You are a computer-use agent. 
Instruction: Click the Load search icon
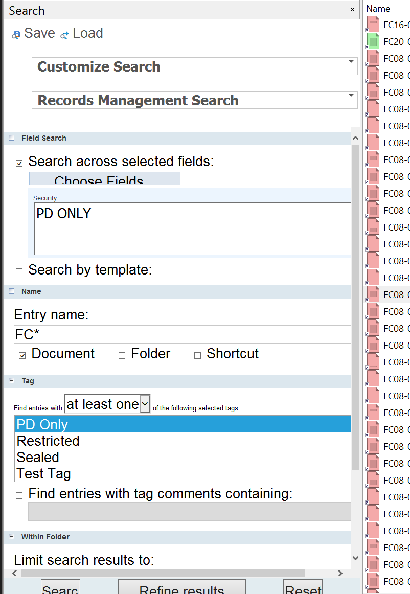click(x=65, y=35)
